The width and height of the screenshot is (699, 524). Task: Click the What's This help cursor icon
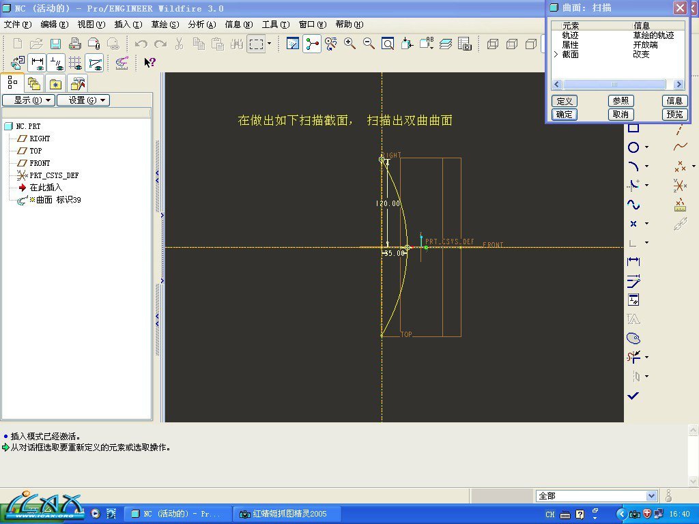pyautogui.click(x=150, y=63)
